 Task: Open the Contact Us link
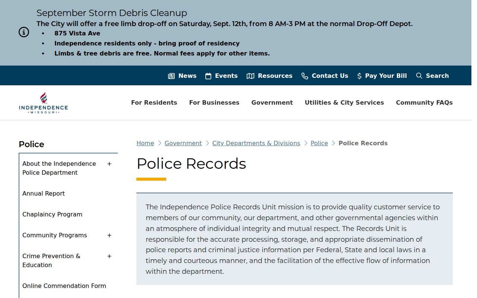point(330,76)
